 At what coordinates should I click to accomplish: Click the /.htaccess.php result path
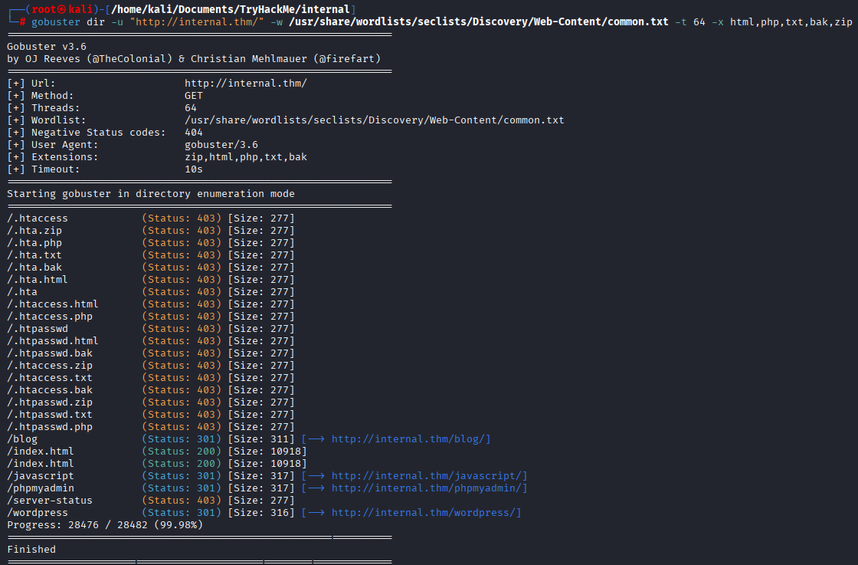pyautogui.click(x=50, y=317)
